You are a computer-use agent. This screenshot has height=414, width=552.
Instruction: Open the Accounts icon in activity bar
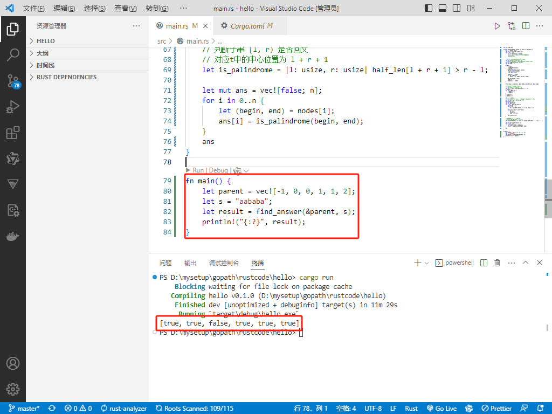pos(13,363)
